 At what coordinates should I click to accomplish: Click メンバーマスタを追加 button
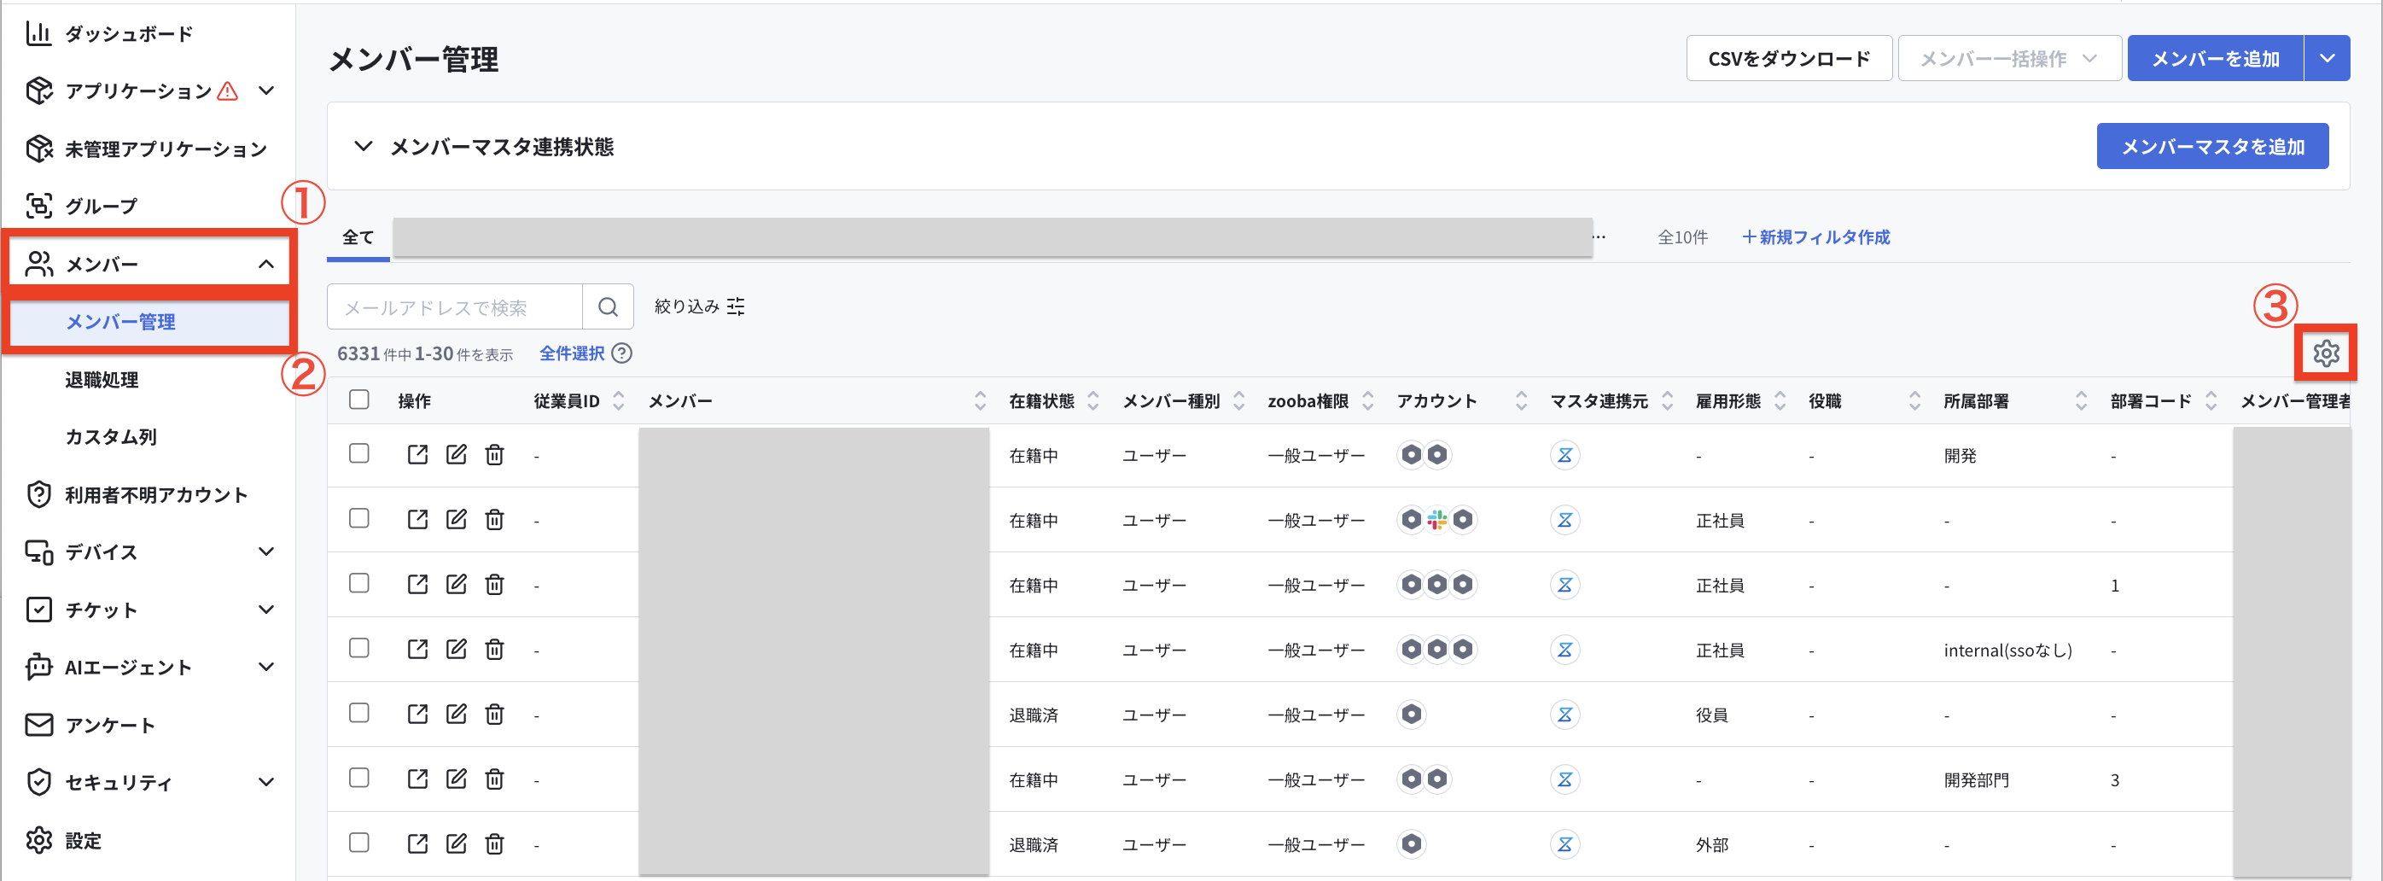(2211, 146)
